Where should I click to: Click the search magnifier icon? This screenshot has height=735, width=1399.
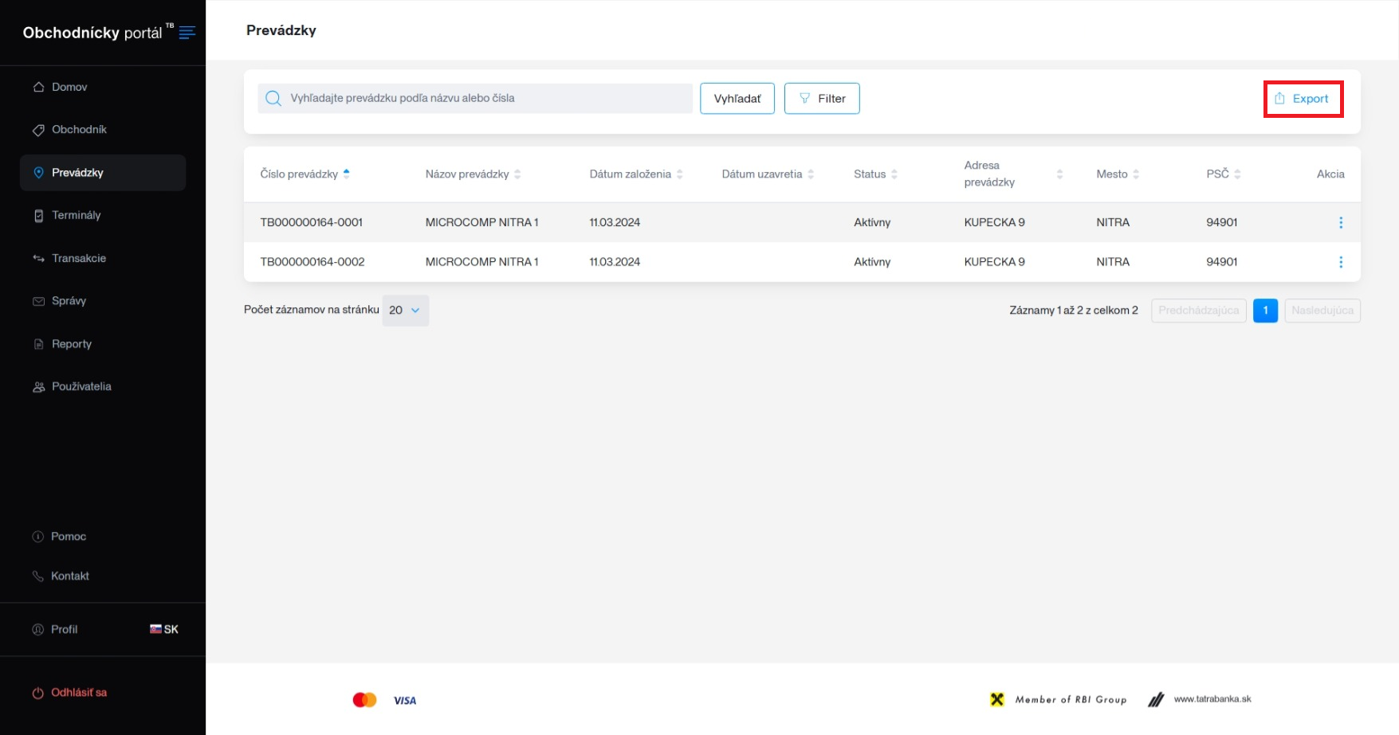pos(273,99)
